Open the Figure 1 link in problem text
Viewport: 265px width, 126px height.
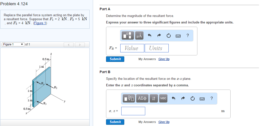pyautogui.click(x=40, y=23)
